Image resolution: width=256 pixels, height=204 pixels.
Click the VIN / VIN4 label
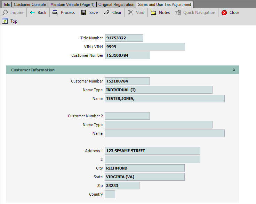point(94,47)
